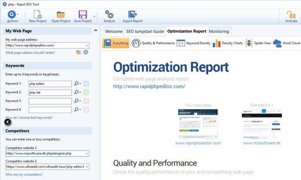Click the black round back arrow button
This screenshot has width=301, height=180.
coord(8,122)
